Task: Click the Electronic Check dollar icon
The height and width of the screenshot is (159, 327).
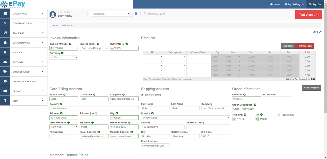Action: pos(5,23)
